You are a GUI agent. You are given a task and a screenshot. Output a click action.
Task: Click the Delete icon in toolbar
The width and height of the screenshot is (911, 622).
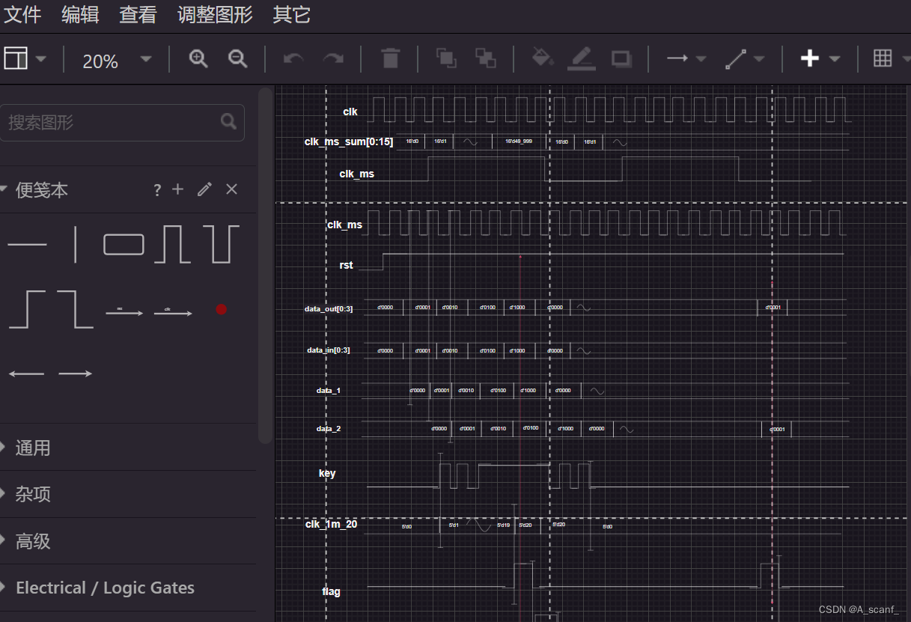389,58
